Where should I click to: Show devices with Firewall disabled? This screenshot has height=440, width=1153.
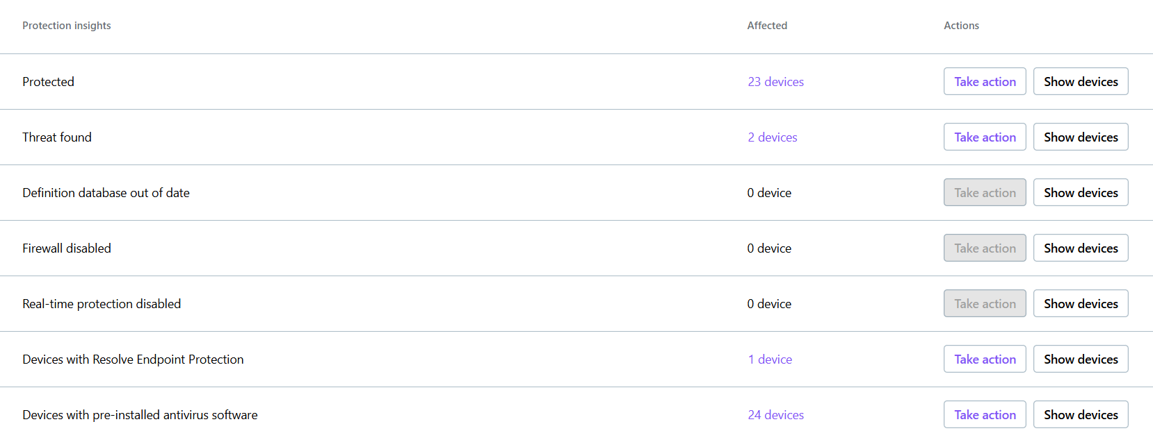pos(1080,248)
